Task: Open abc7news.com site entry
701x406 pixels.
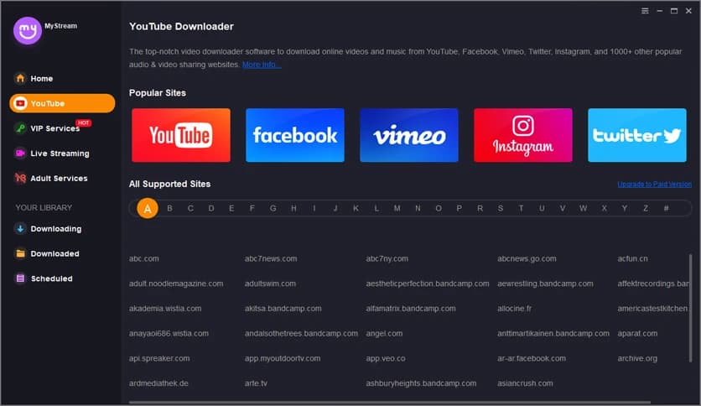Action: click(x=271, y=258)
